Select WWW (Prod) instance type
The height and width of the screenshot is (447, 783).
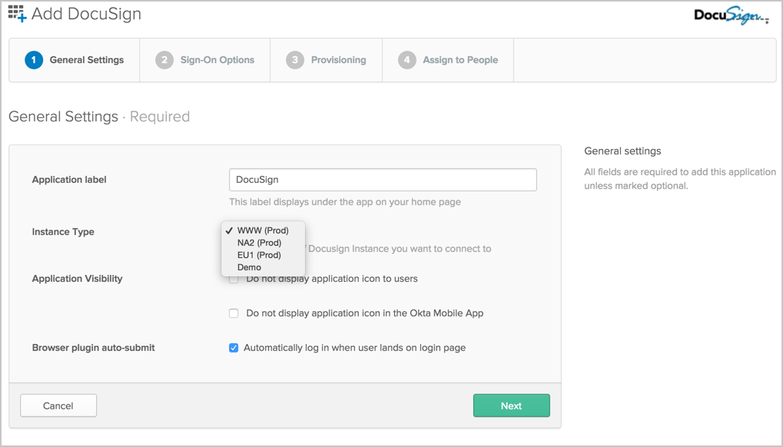point(263,230)
